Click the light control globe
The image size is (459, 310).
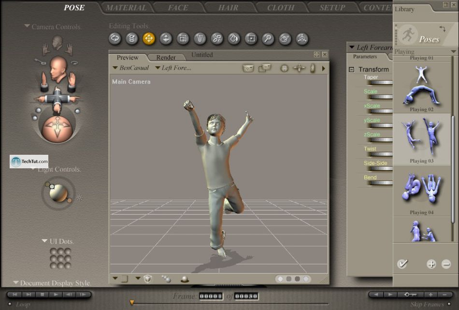[x=58, y=193]
